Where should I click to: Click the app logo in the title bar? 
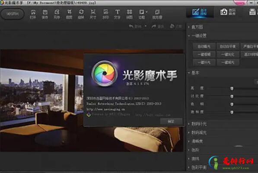[2, 3]
